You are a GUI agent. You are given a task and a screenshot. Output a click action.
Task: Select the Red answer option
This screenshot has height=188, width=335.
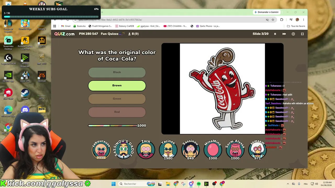pyautogui.click(x=117, y=112)
